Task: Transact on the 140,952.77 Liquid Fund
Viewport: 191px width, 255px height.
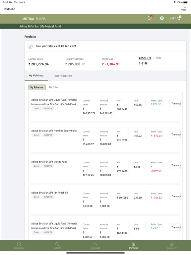Action: (x=175, y=104)
